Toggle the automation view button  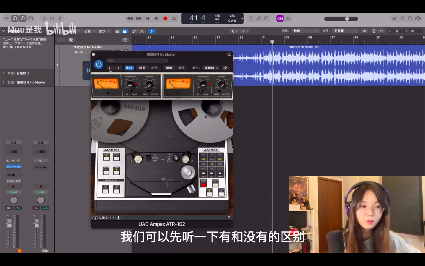(x=134, y=31)
